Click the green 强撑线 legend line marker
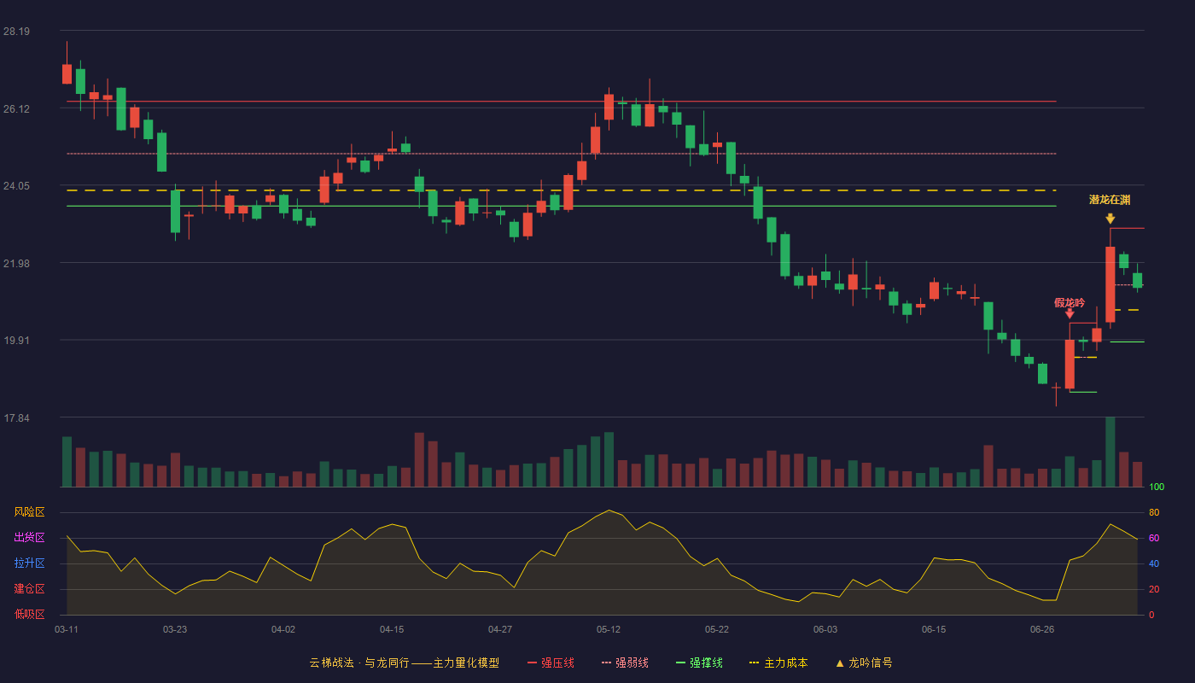This screenshot has width=1195, height=683. point(680,663)
